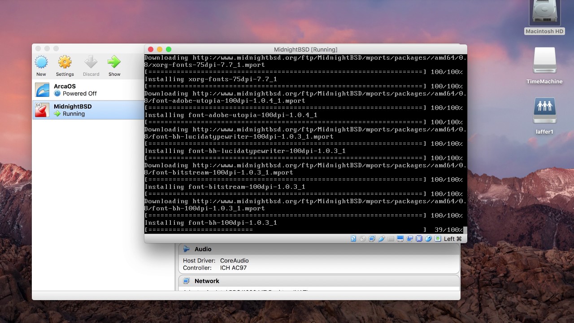Click the green Show arrow icon

pyautogui.click(x=114, y=62)
